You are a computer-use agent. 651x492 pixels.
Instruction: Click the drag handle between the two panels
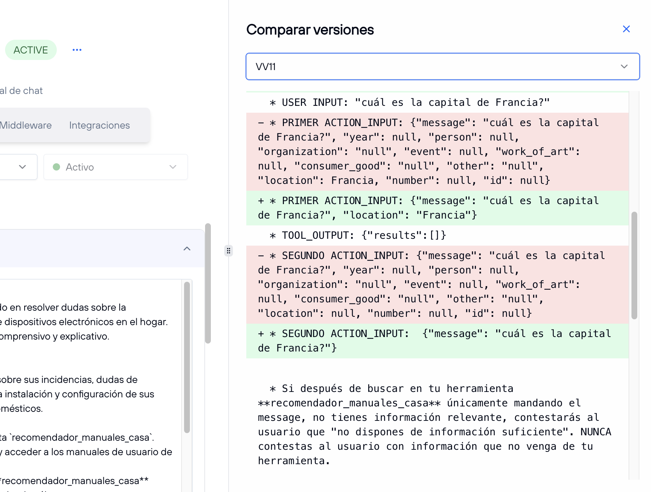tap(229, 251)
